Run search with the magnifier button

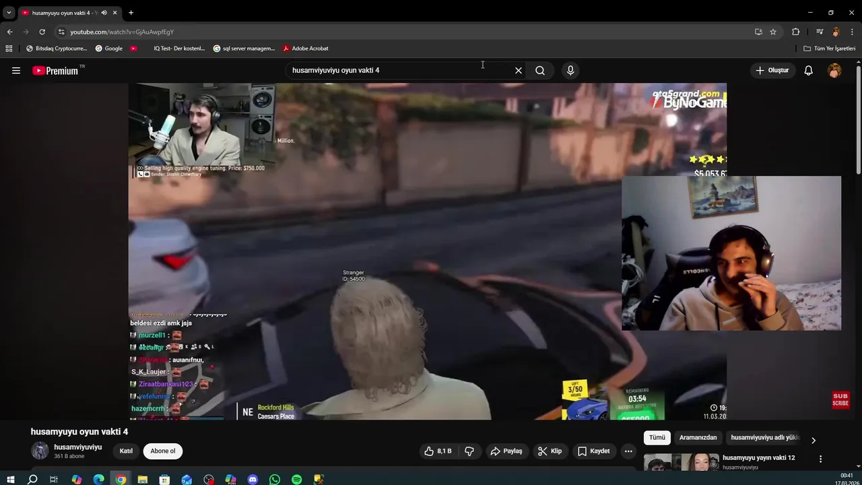pyautogui.click(x=540, y=70)
